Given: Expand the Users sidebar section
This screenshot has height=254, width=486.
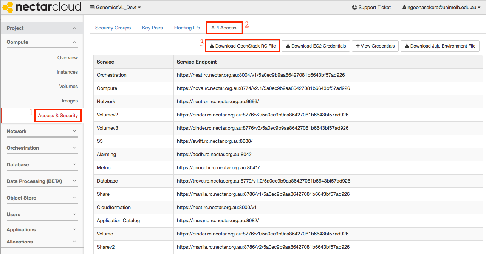Looking at the screenshot, I should 42,215.
